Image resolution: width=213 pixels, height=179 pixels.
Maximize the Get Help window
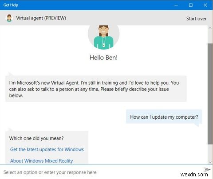[191, 5]
